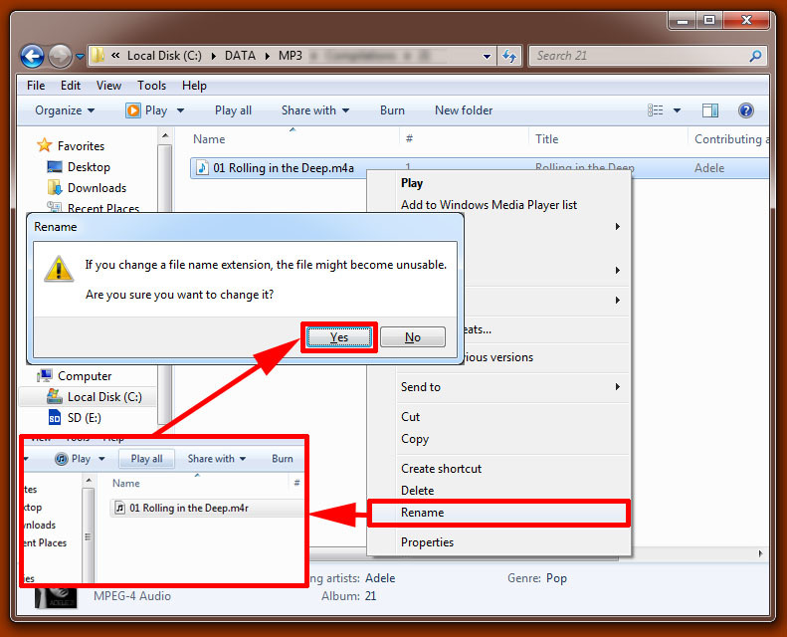Screen dimensions: 787x637
Task: Sort by the Title column header
Action: pos(547,139)
